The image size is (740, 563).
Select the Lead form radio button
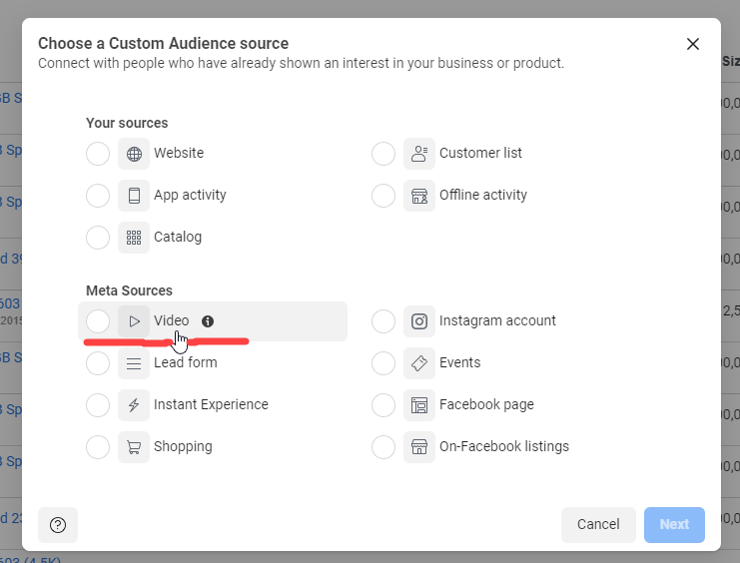click(98, 363)
